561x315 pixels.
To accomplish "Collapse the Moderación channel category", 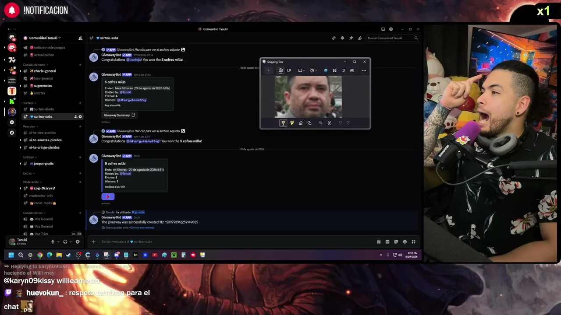I will tap(32, 182).
